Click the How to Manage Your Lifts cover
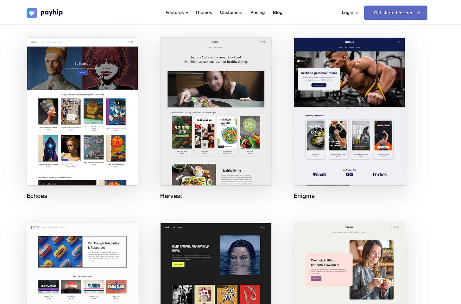Image resolution: width=461 pixels, height=304 pixels. pos(361,135)
